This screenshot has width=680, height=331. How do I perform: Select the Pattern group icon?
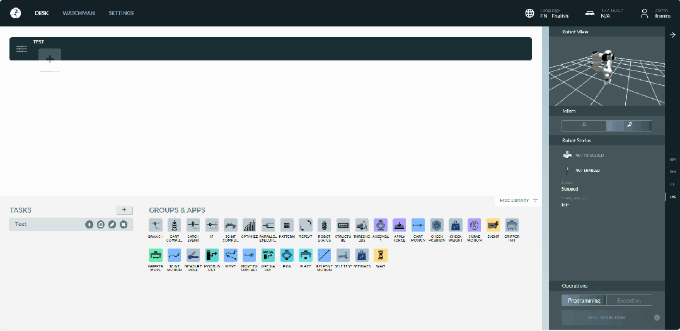(x=287, y=225)
